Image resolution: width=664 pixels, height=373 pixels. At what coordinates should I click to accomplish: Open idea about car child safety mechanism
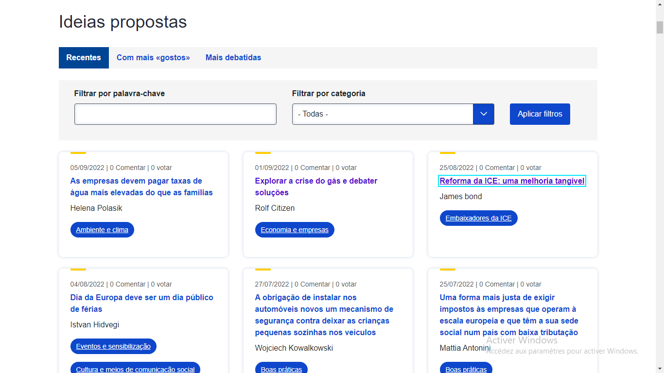pos(324,315)
